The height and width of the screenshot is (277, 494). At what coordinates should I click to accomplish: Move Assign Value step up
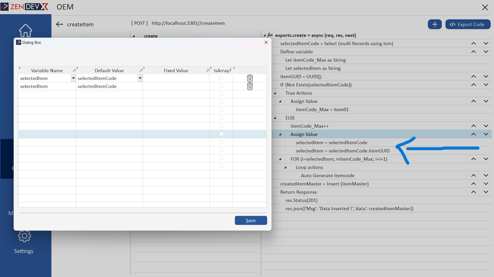tap(473, 134)
